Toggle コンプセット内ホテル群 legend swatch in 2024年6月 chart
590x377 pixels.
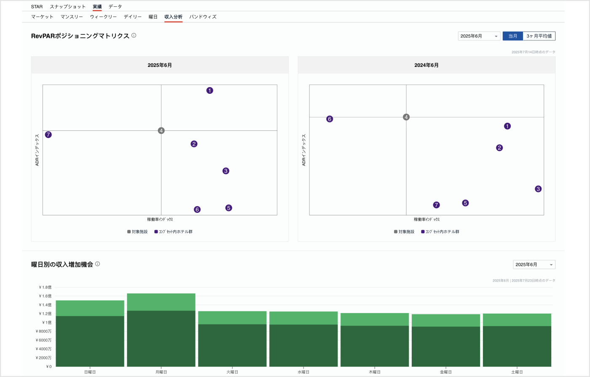(423, 232)
